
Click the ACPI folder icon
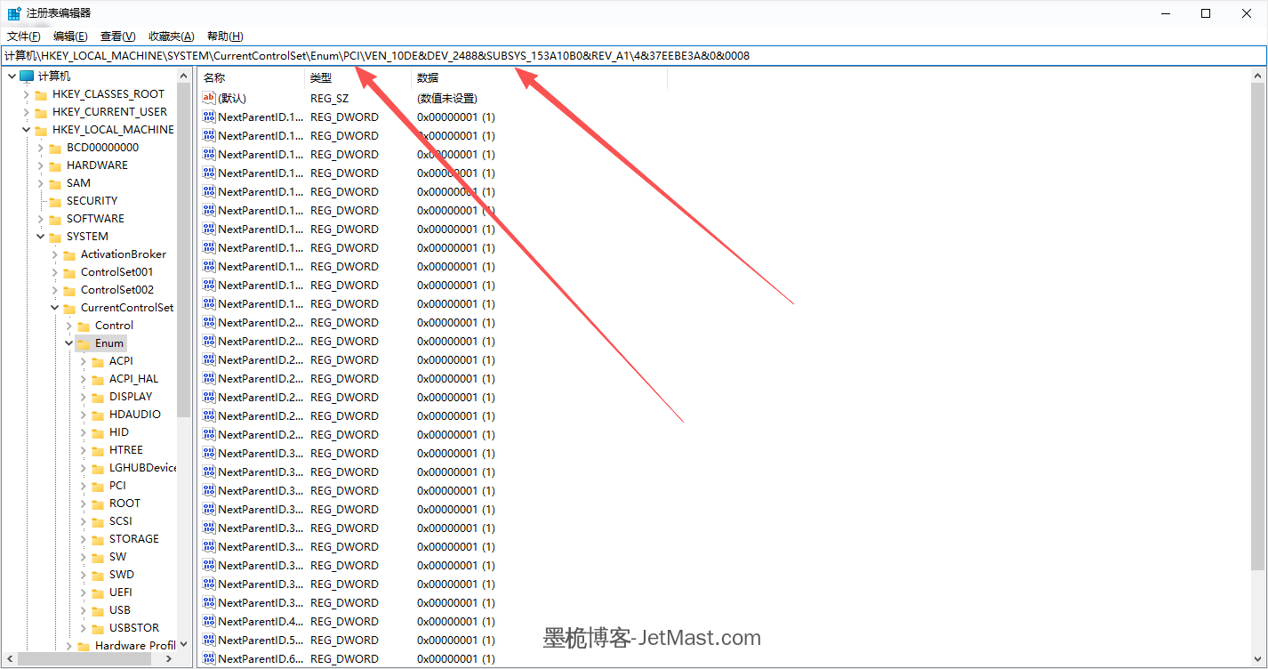coord(98,361)
